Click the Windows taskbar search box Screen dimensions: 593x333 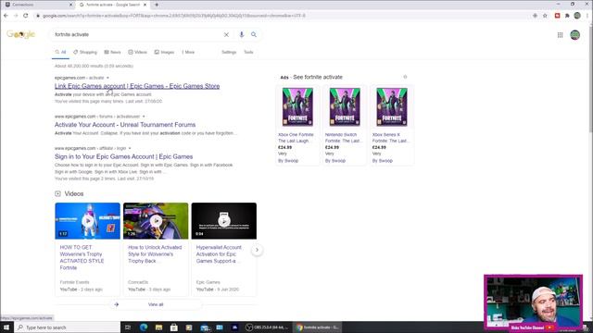(68, 327)
